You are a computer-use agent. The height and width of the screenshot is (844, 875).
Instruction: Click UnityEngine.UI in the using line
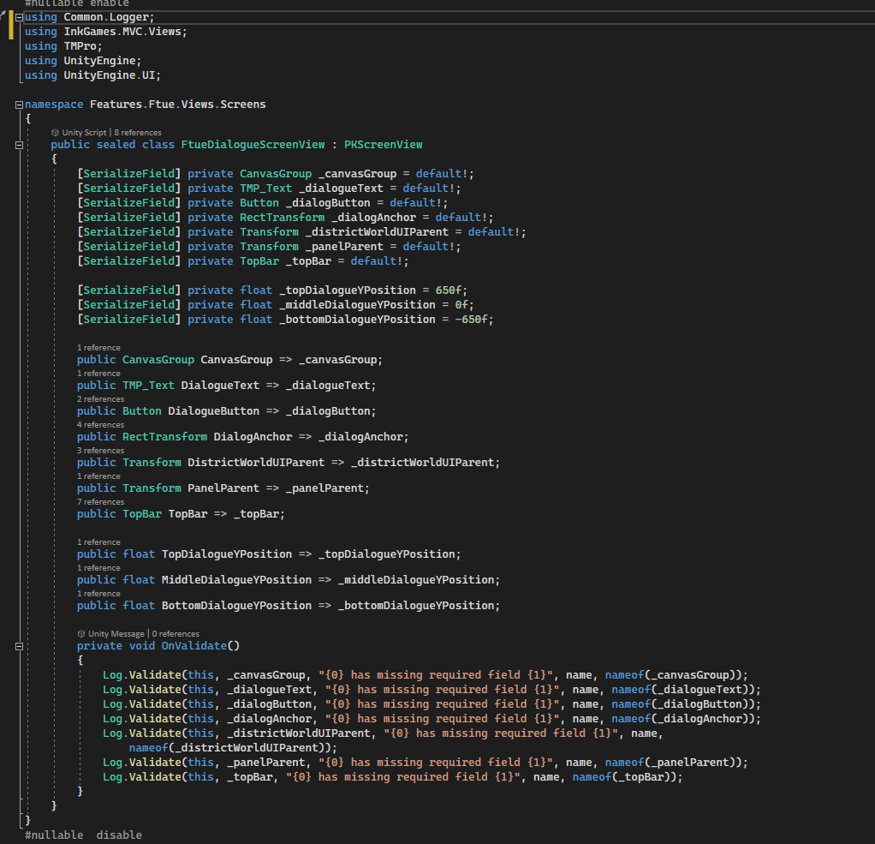pos(110,75)
